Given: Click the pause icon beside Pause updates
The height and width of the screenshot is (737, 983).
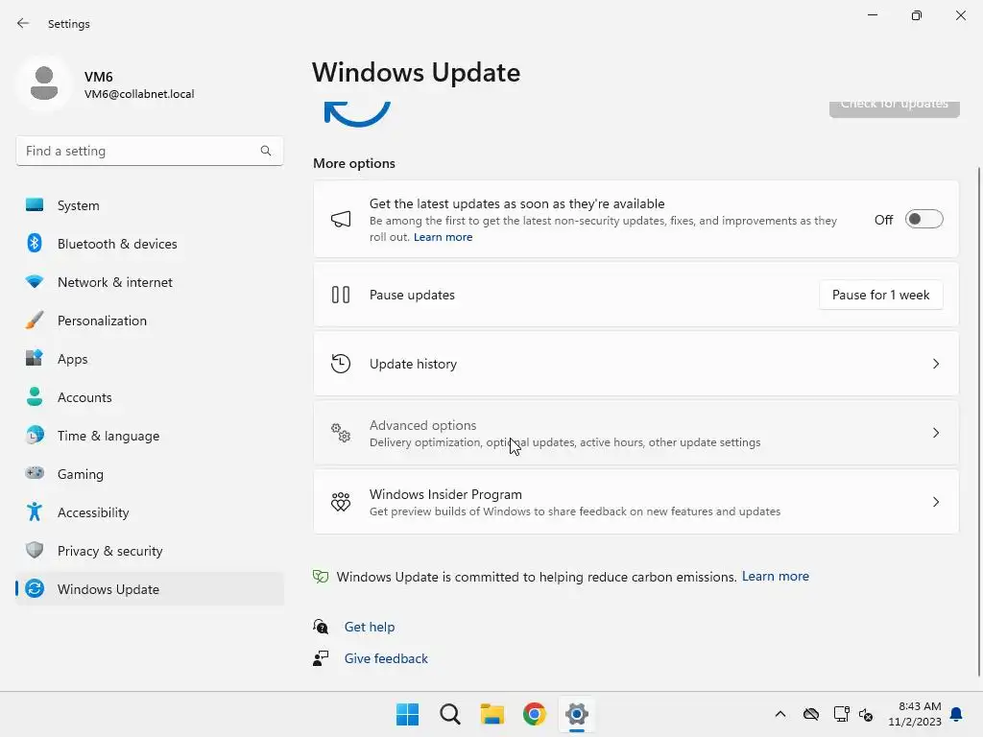Looking at the screenshot, I should 341,295.
